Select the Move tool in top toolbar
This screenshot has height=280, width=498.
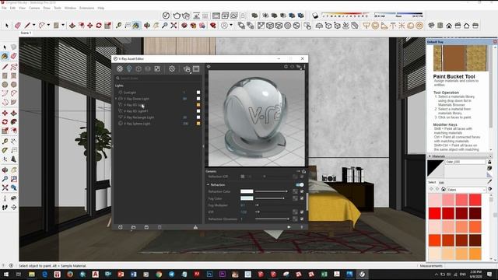click(x=90, y=26)
